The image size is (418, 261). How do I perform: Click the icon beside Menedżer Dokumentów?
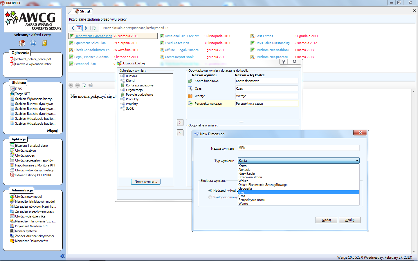point(12,241)
